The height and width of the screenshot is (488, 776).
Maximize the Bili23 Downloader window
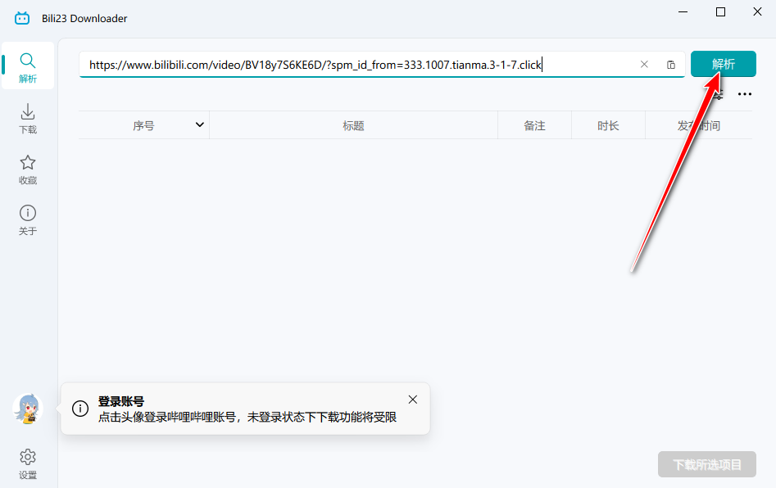point(720,11)
